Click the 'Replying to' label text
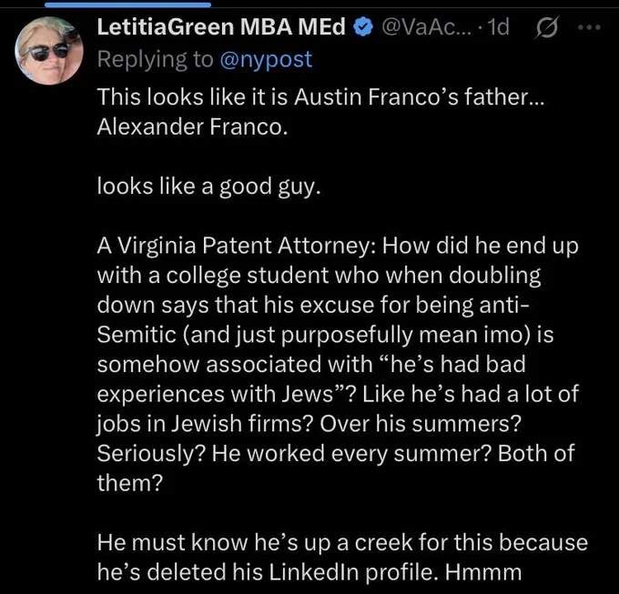This screenshot has width=619, height=594. click(155, 59)
